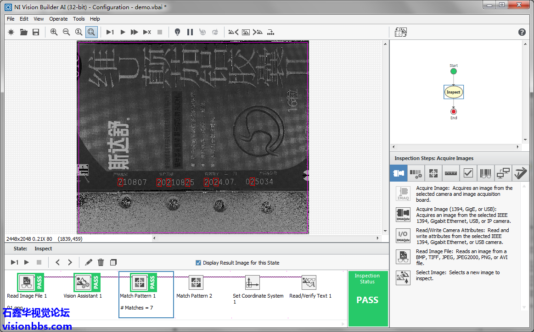Enable Display Result Image for this State

[198, 263]
